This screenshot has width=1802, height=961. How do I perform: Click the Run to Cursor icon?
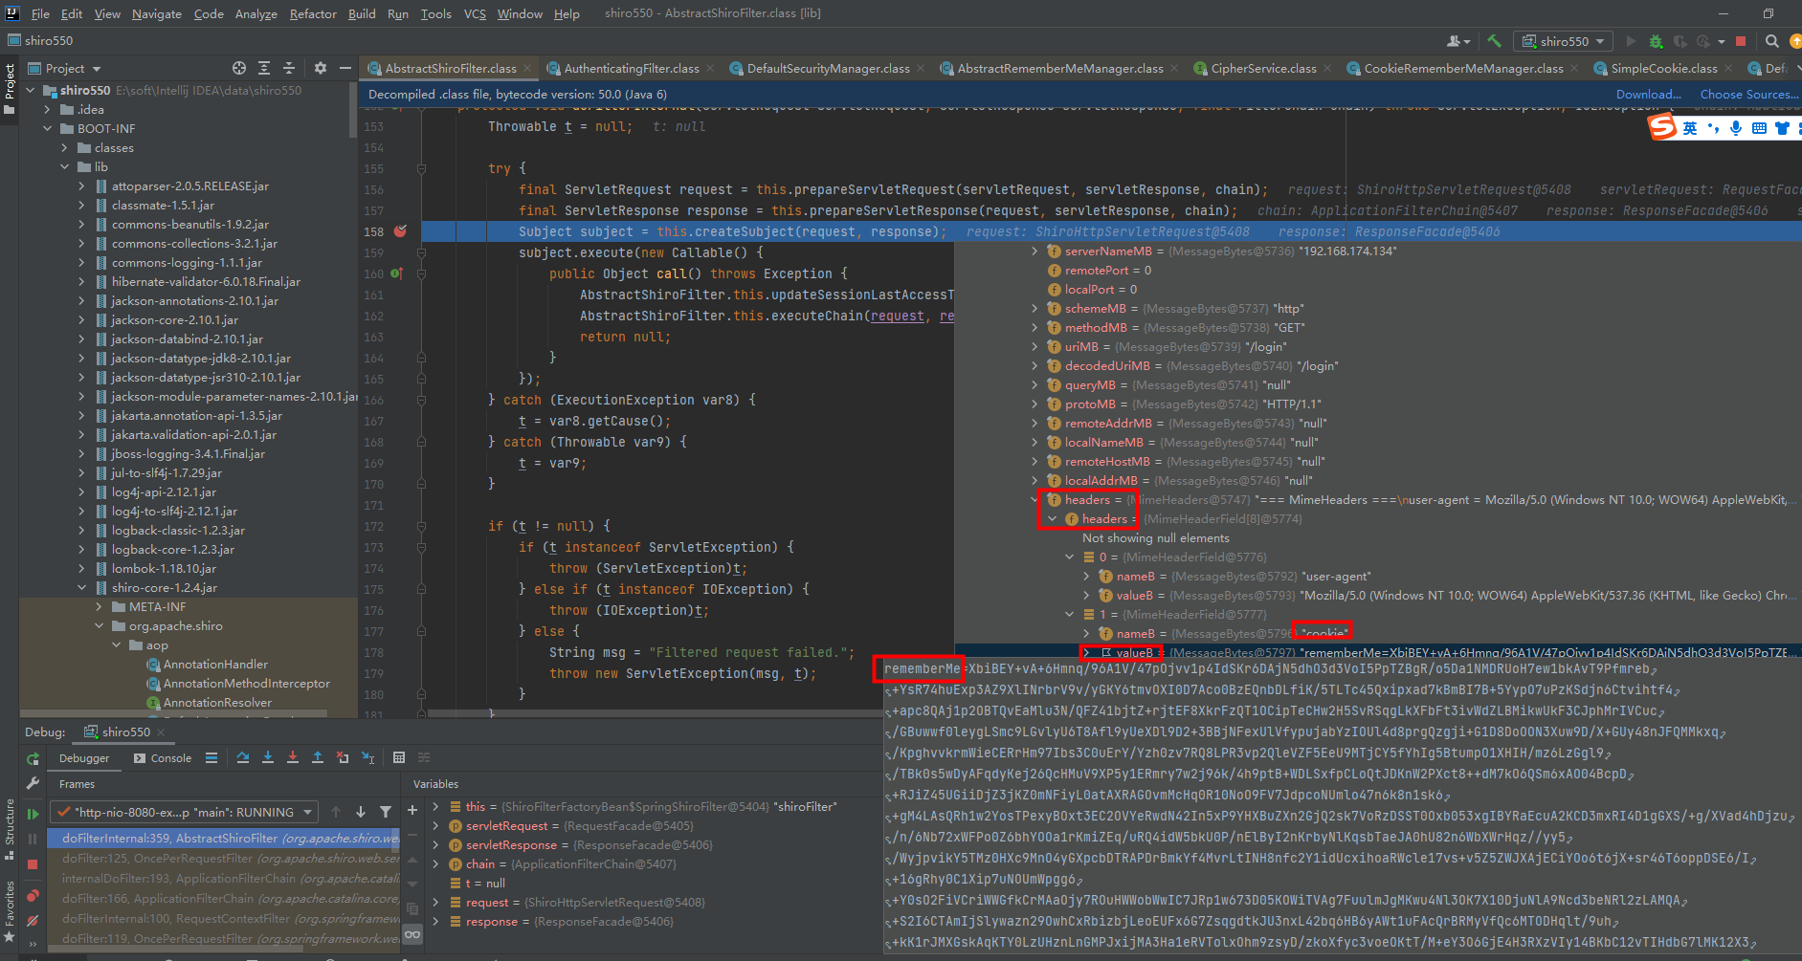point(367,757)
